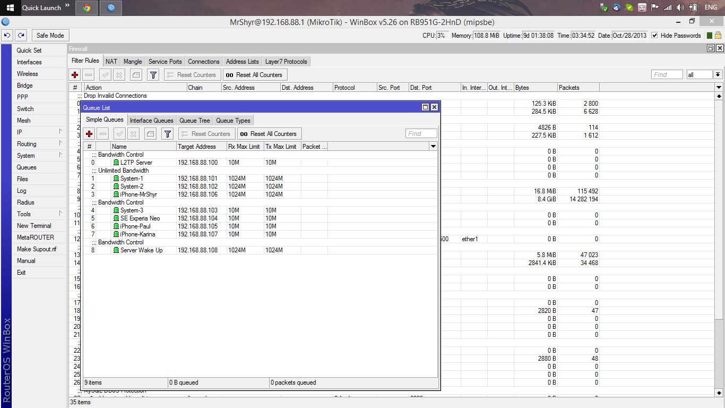Add a new rule in Firewall window
Screen dimensions: 725x408
75,75
